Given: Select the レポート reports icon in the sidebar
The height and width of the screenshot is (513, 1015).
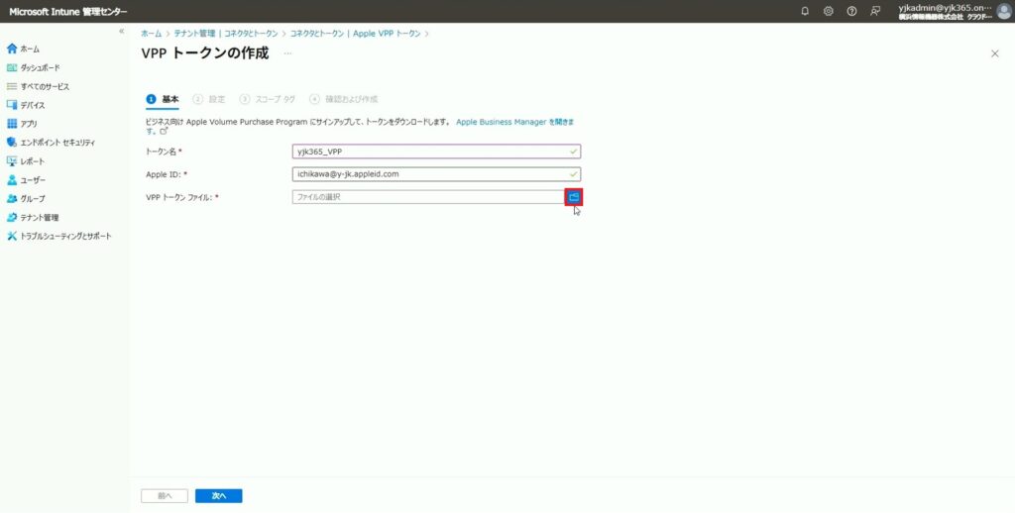Looking at the screenshot, I should click(12, 161).
